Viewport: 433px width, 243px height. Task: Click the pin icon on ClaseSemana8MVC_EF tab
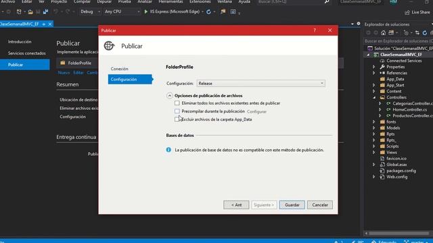click(43, 24)
